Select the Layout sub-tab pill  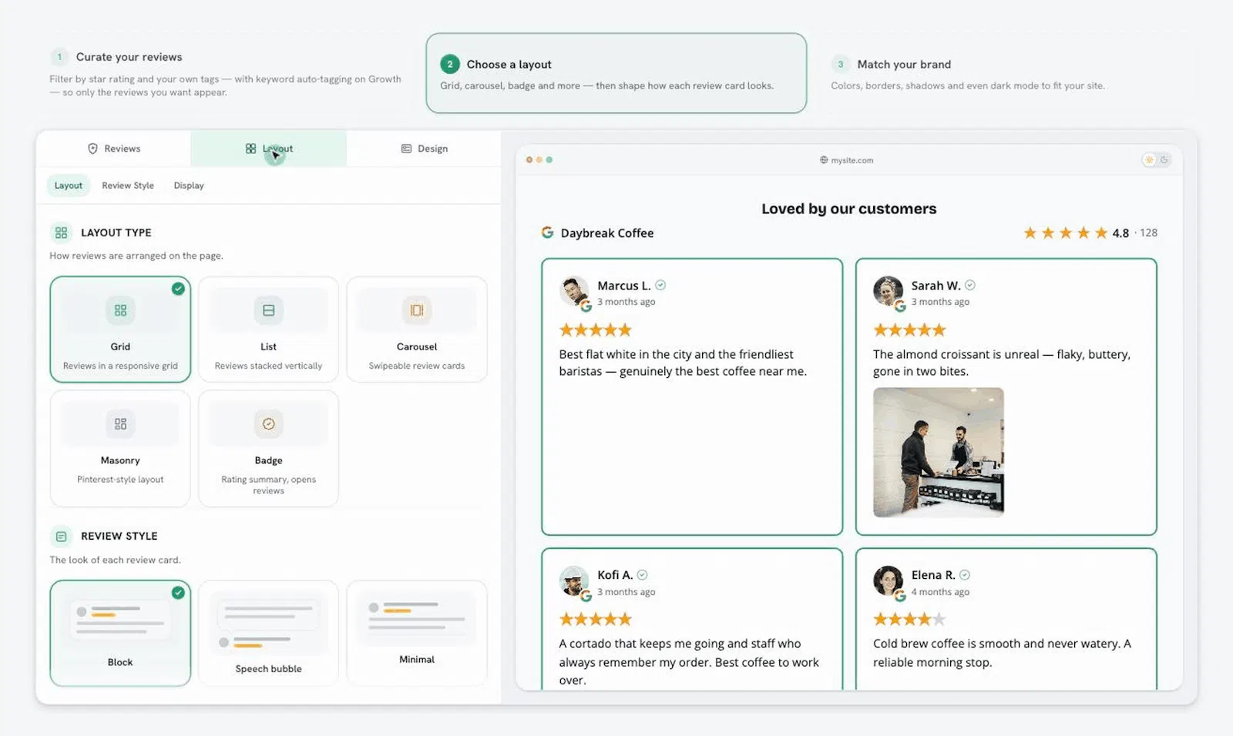[68, 186]
